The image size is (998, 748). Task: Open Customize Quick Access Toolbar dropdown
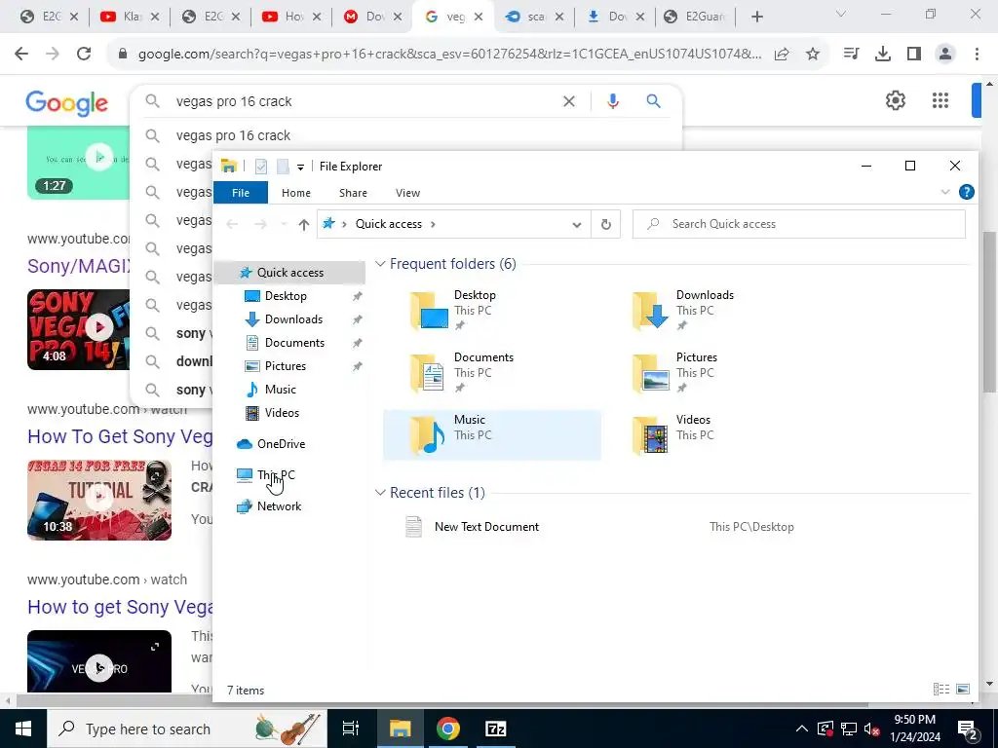pyautogui.click(x=300, y=168)
